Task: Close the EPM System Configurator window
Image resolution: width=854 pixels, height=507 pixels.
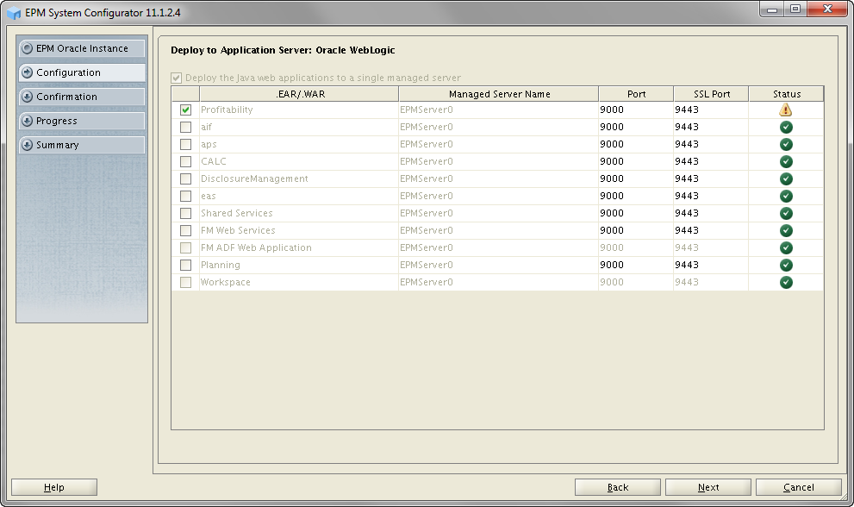Action: [827, 9]
